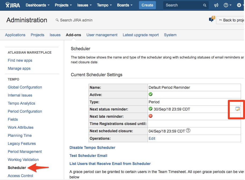
Task: Click the help icon beside Next scheduled closure
Action: point(188,130)
